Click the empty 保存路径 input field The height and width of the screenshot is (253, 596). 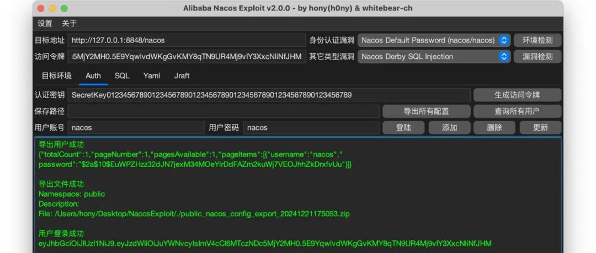click(x=223, y=111)
